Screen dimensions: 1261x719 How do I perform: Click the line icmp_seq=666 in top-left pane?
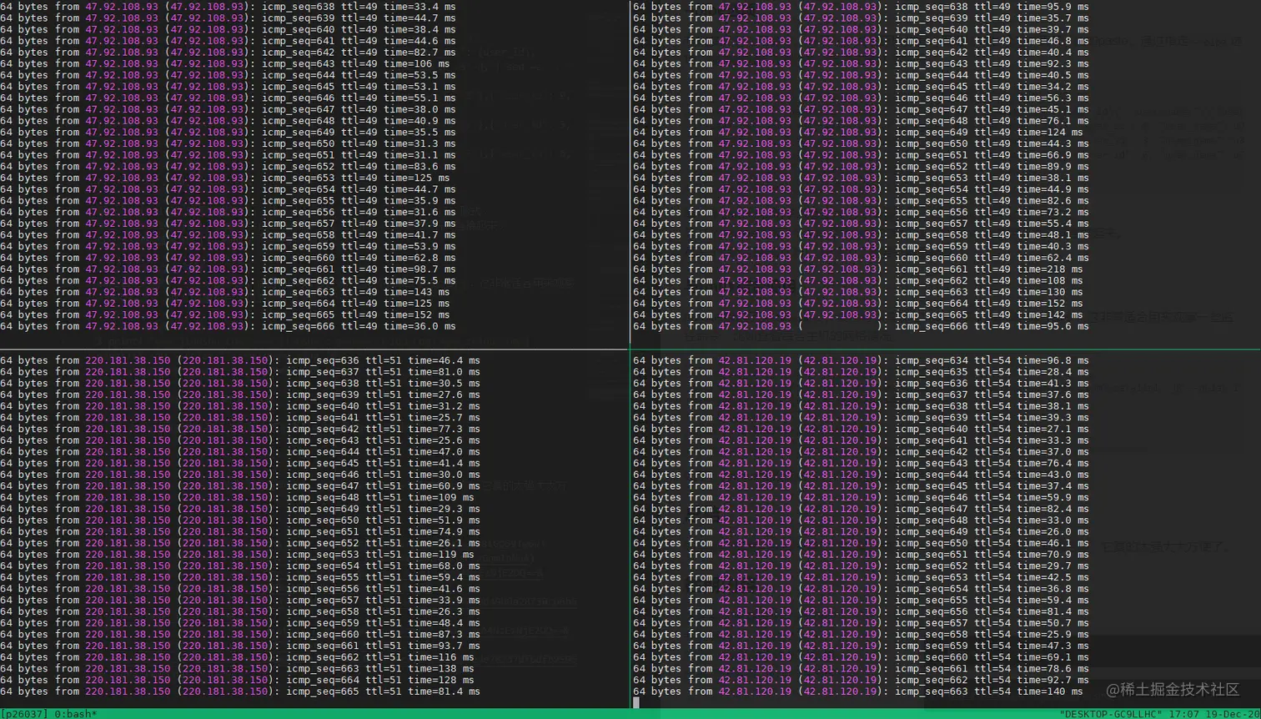300,326
